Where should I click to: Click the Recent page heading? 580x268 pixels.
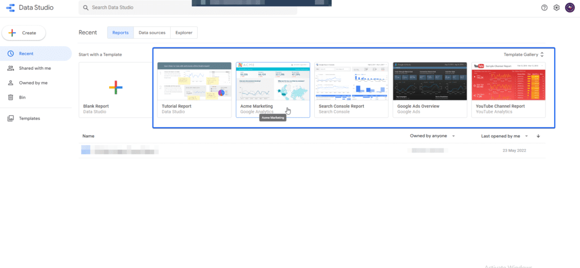click(x=88, y=33)
